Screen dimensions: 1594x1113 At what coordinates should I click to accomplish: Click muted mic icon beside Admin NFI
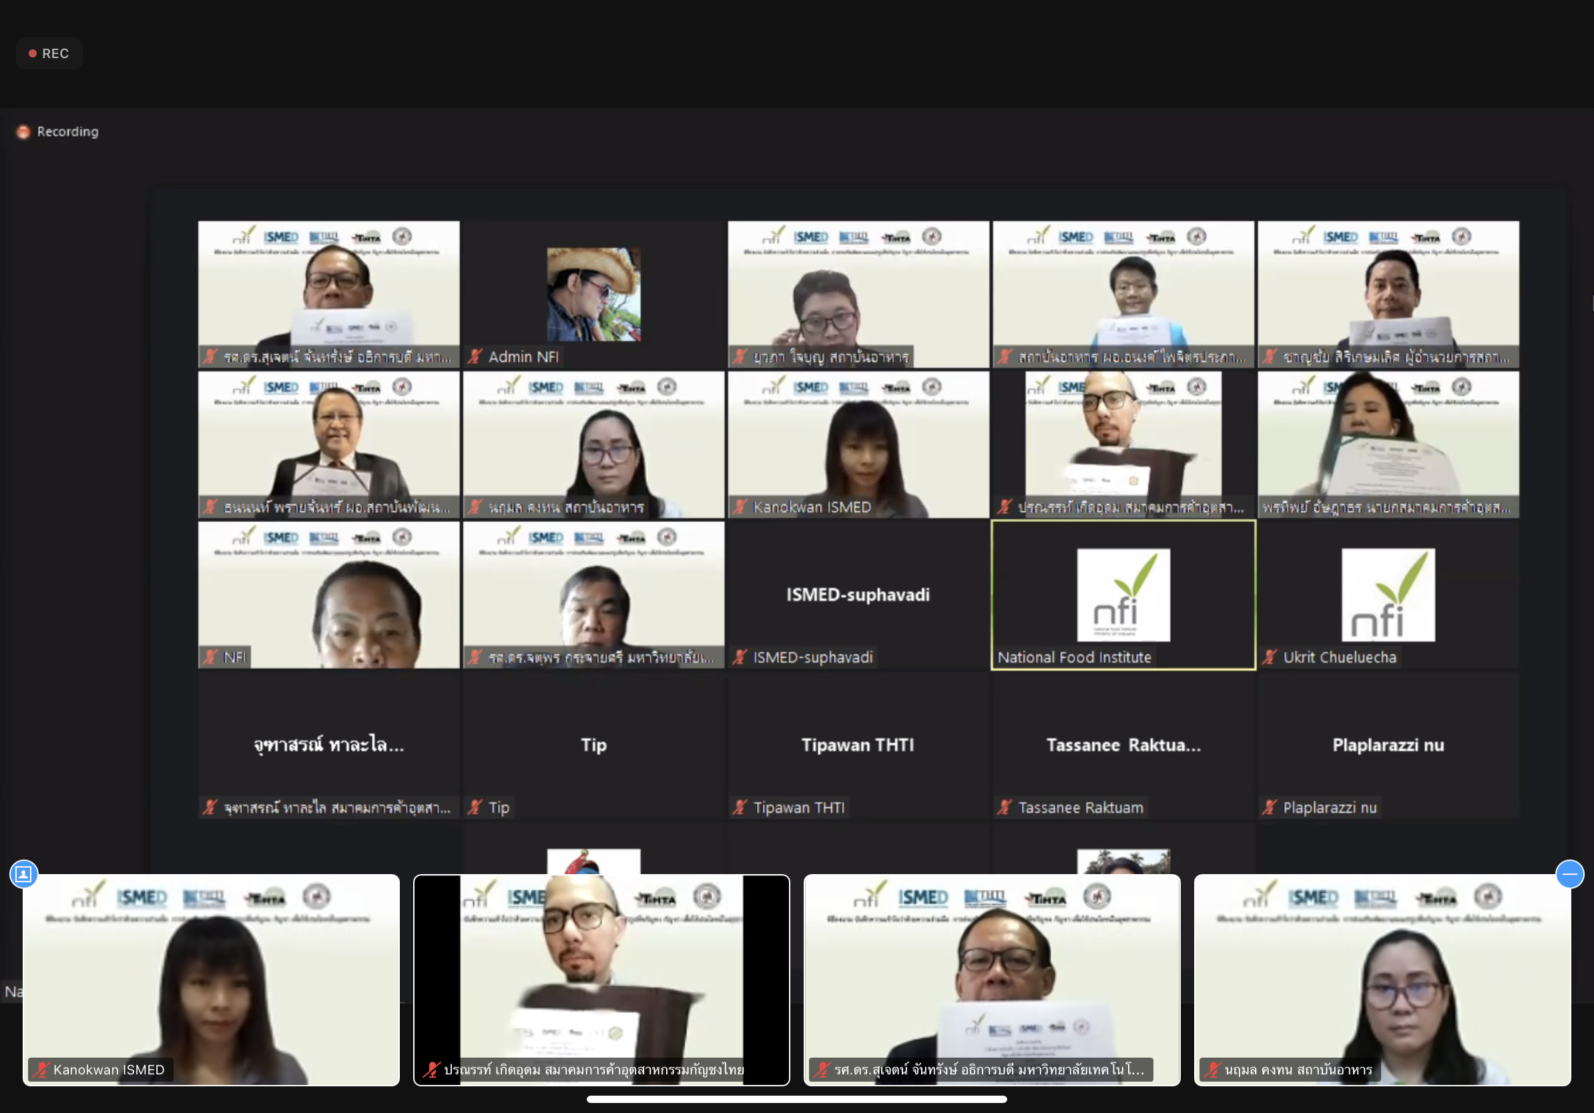tap(475, 357)
